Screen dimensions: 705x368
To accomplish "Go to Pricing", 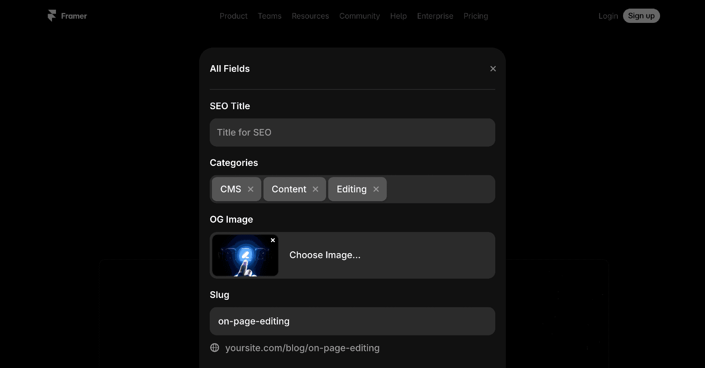I will (x=476, y=16).
